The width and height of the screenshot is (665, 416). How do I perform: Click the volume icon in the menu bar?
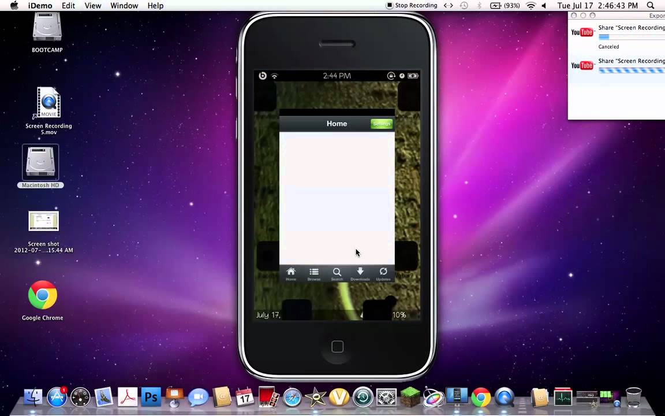544,6
